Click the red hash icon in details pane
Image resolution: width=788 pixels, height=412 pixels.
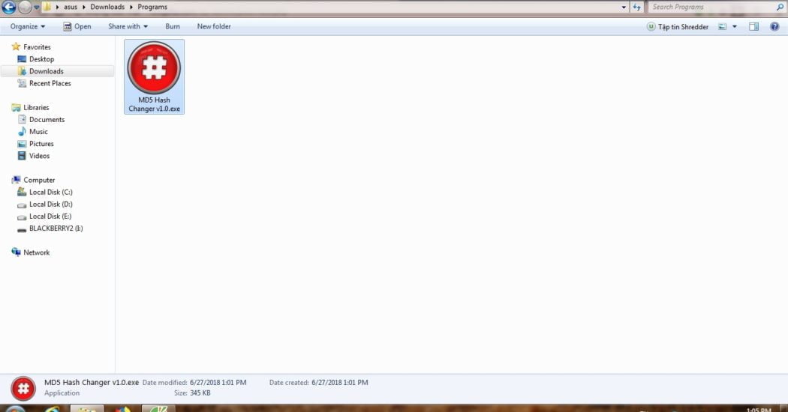(x=23, y=389)
